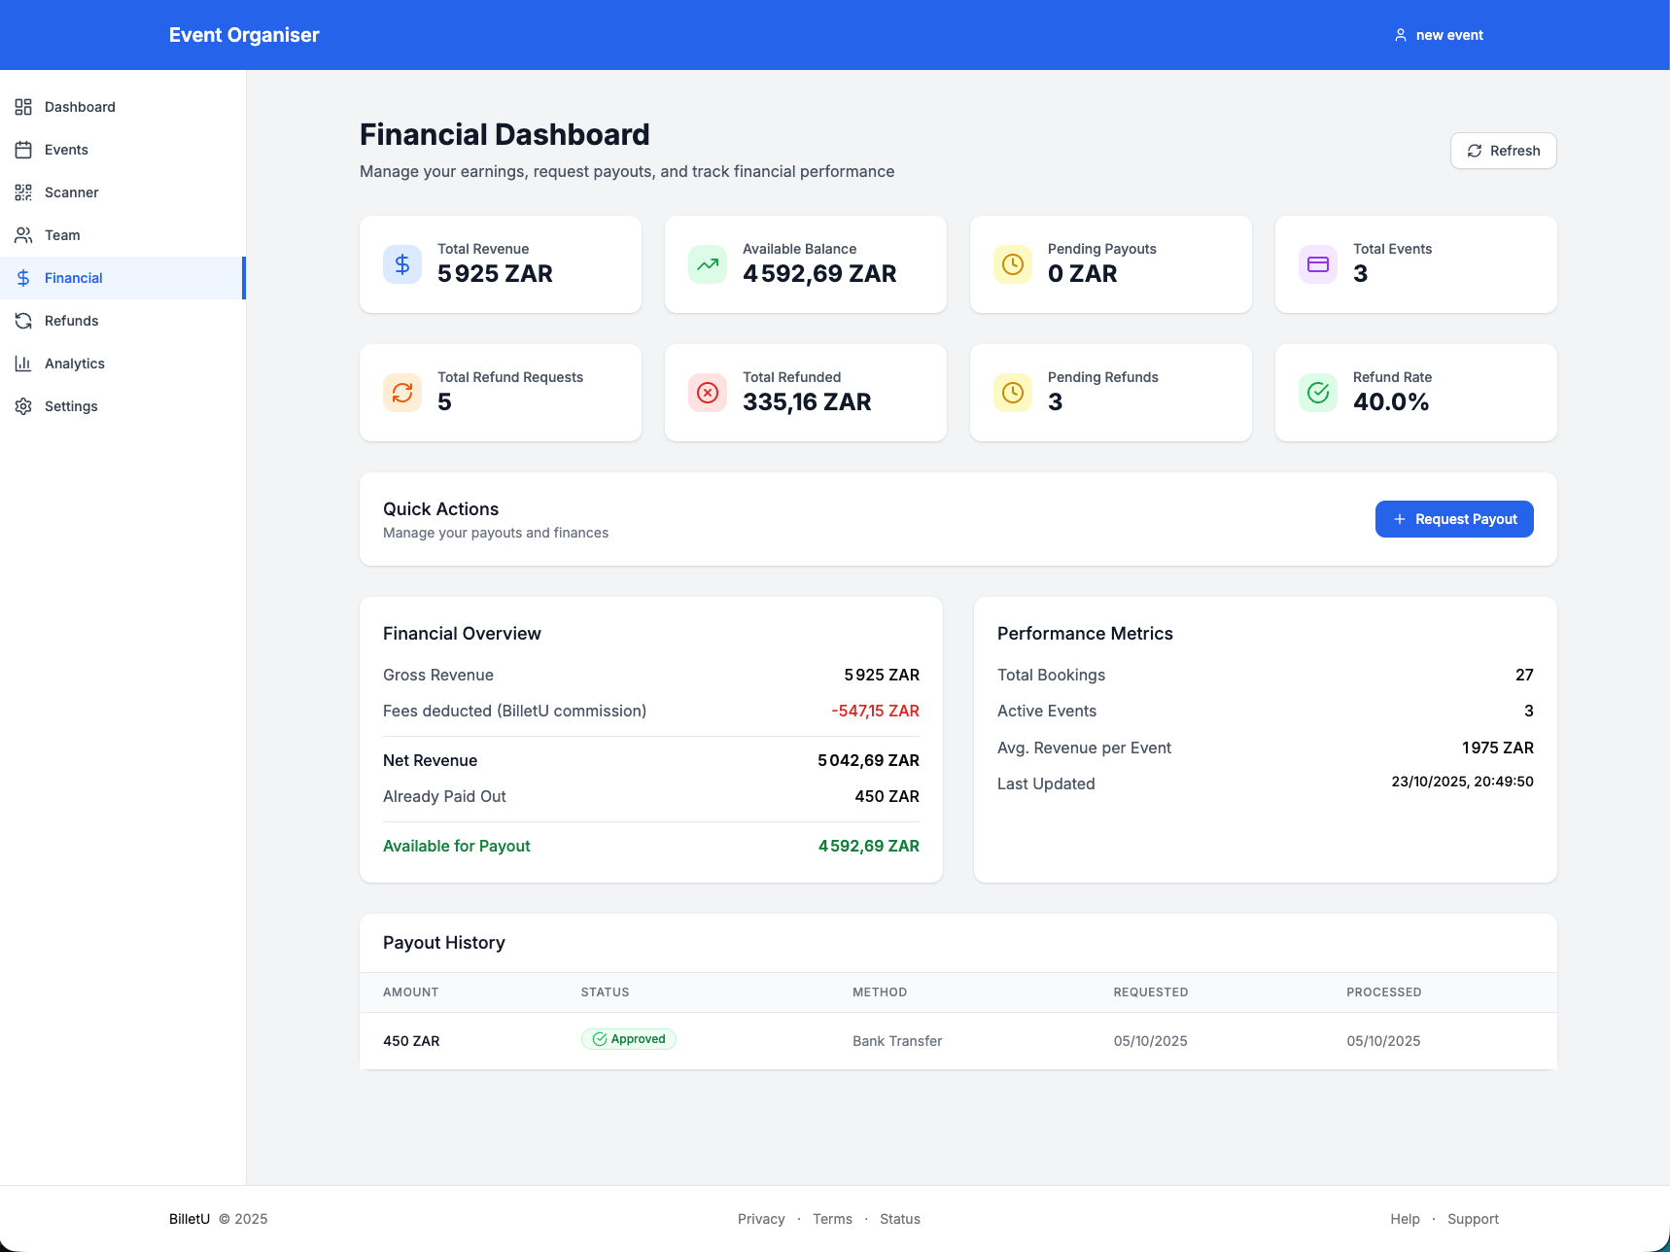Open Settings from the sidebar

pyautogui.click(x=122, y=406)
